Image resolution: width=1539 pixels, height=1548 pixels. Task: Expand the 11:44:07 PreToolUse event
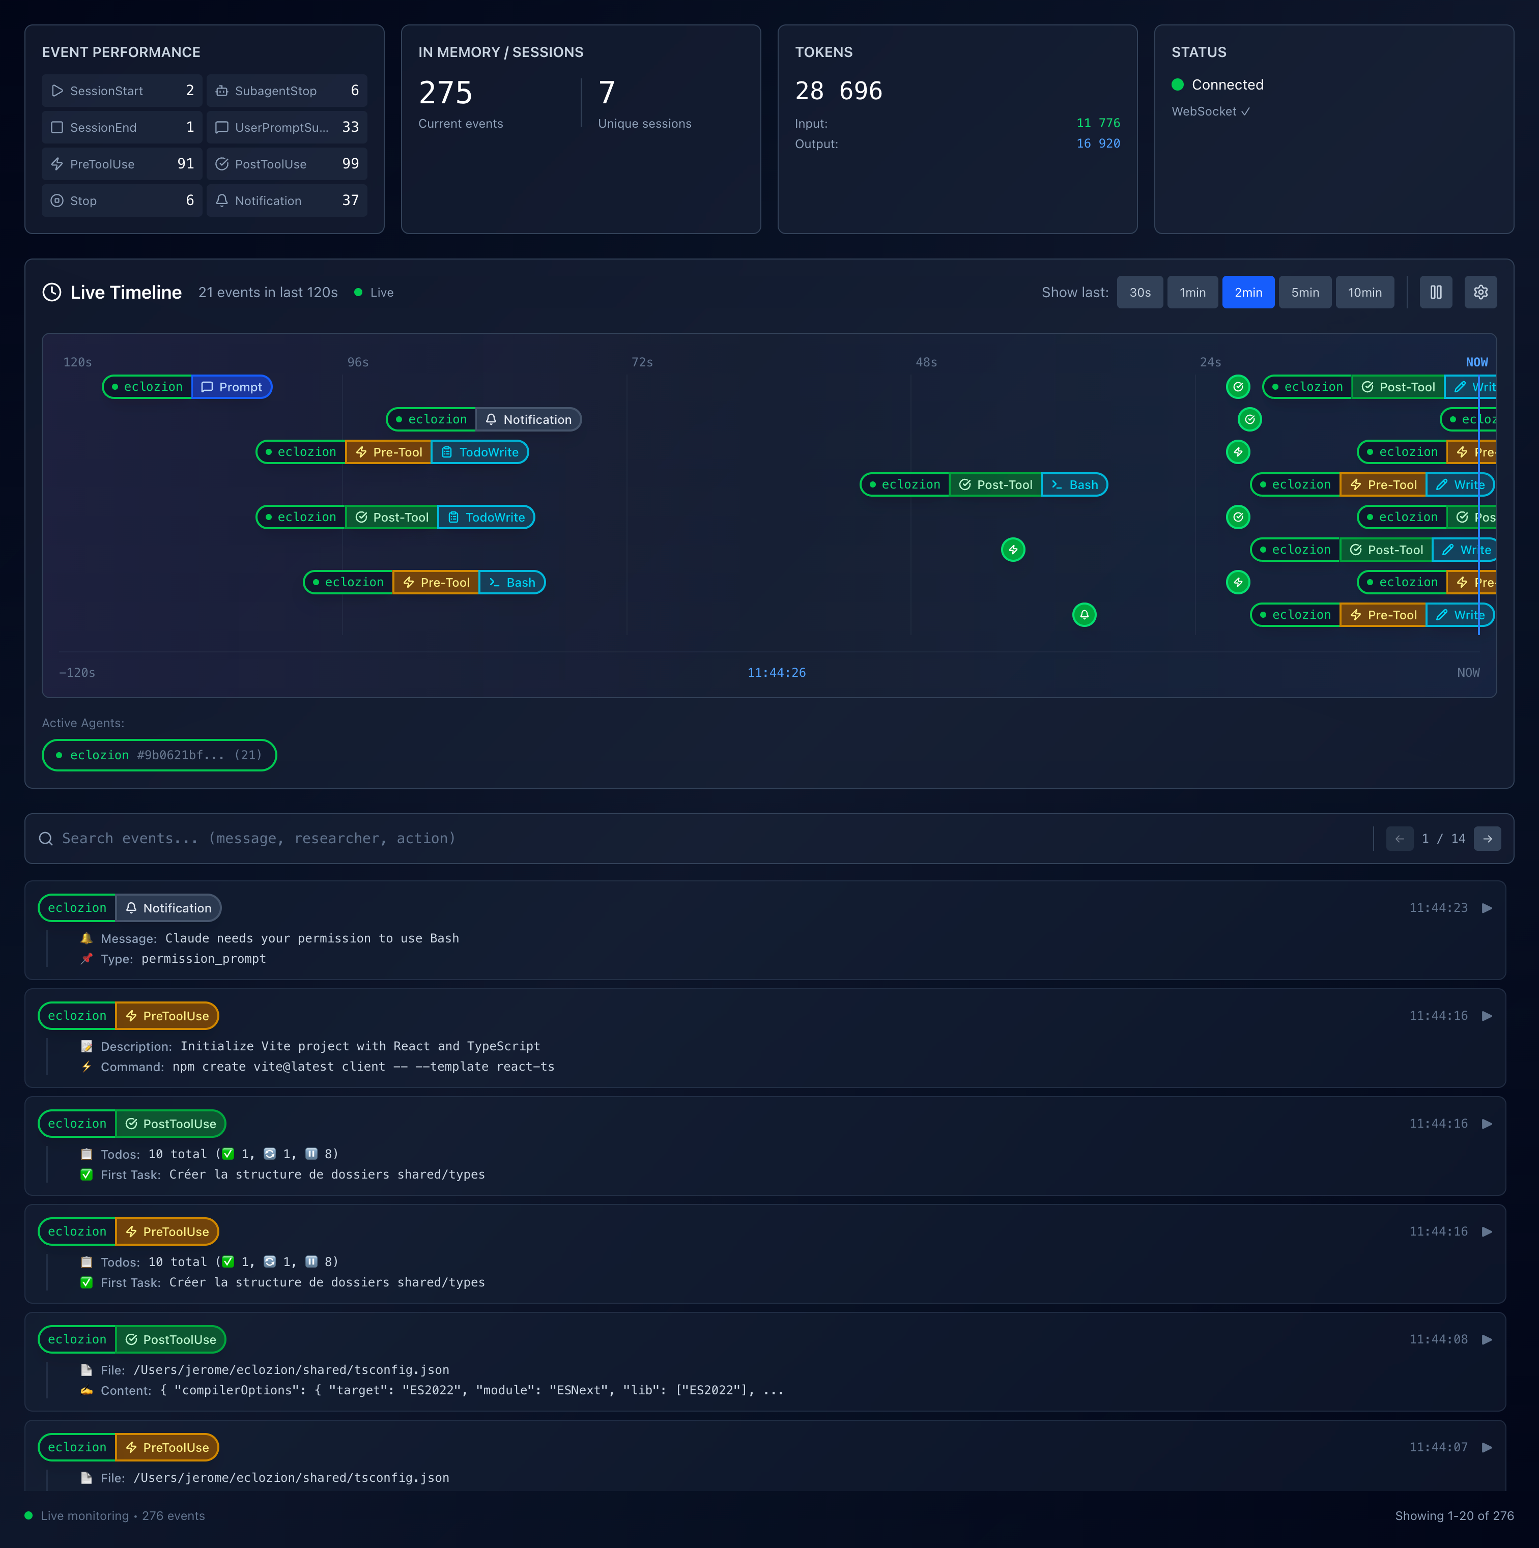[x=1487, y=1447]
